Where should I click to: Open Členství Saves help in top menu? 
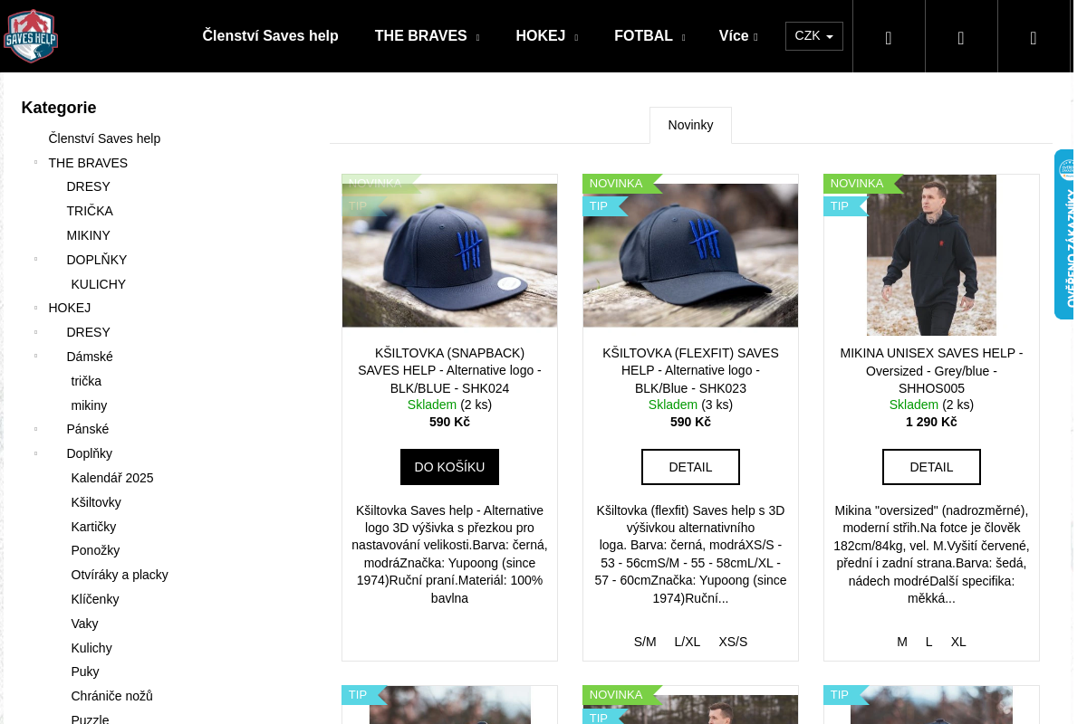270,36
